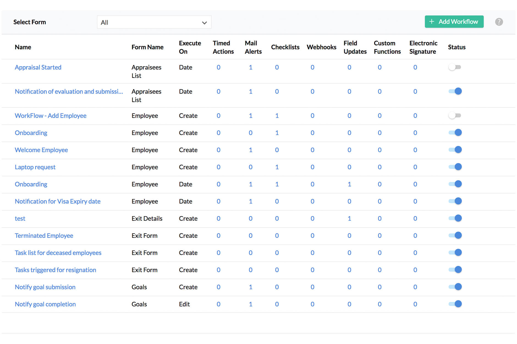Open the test workflow in Exit Details

(x=20, y=218)
